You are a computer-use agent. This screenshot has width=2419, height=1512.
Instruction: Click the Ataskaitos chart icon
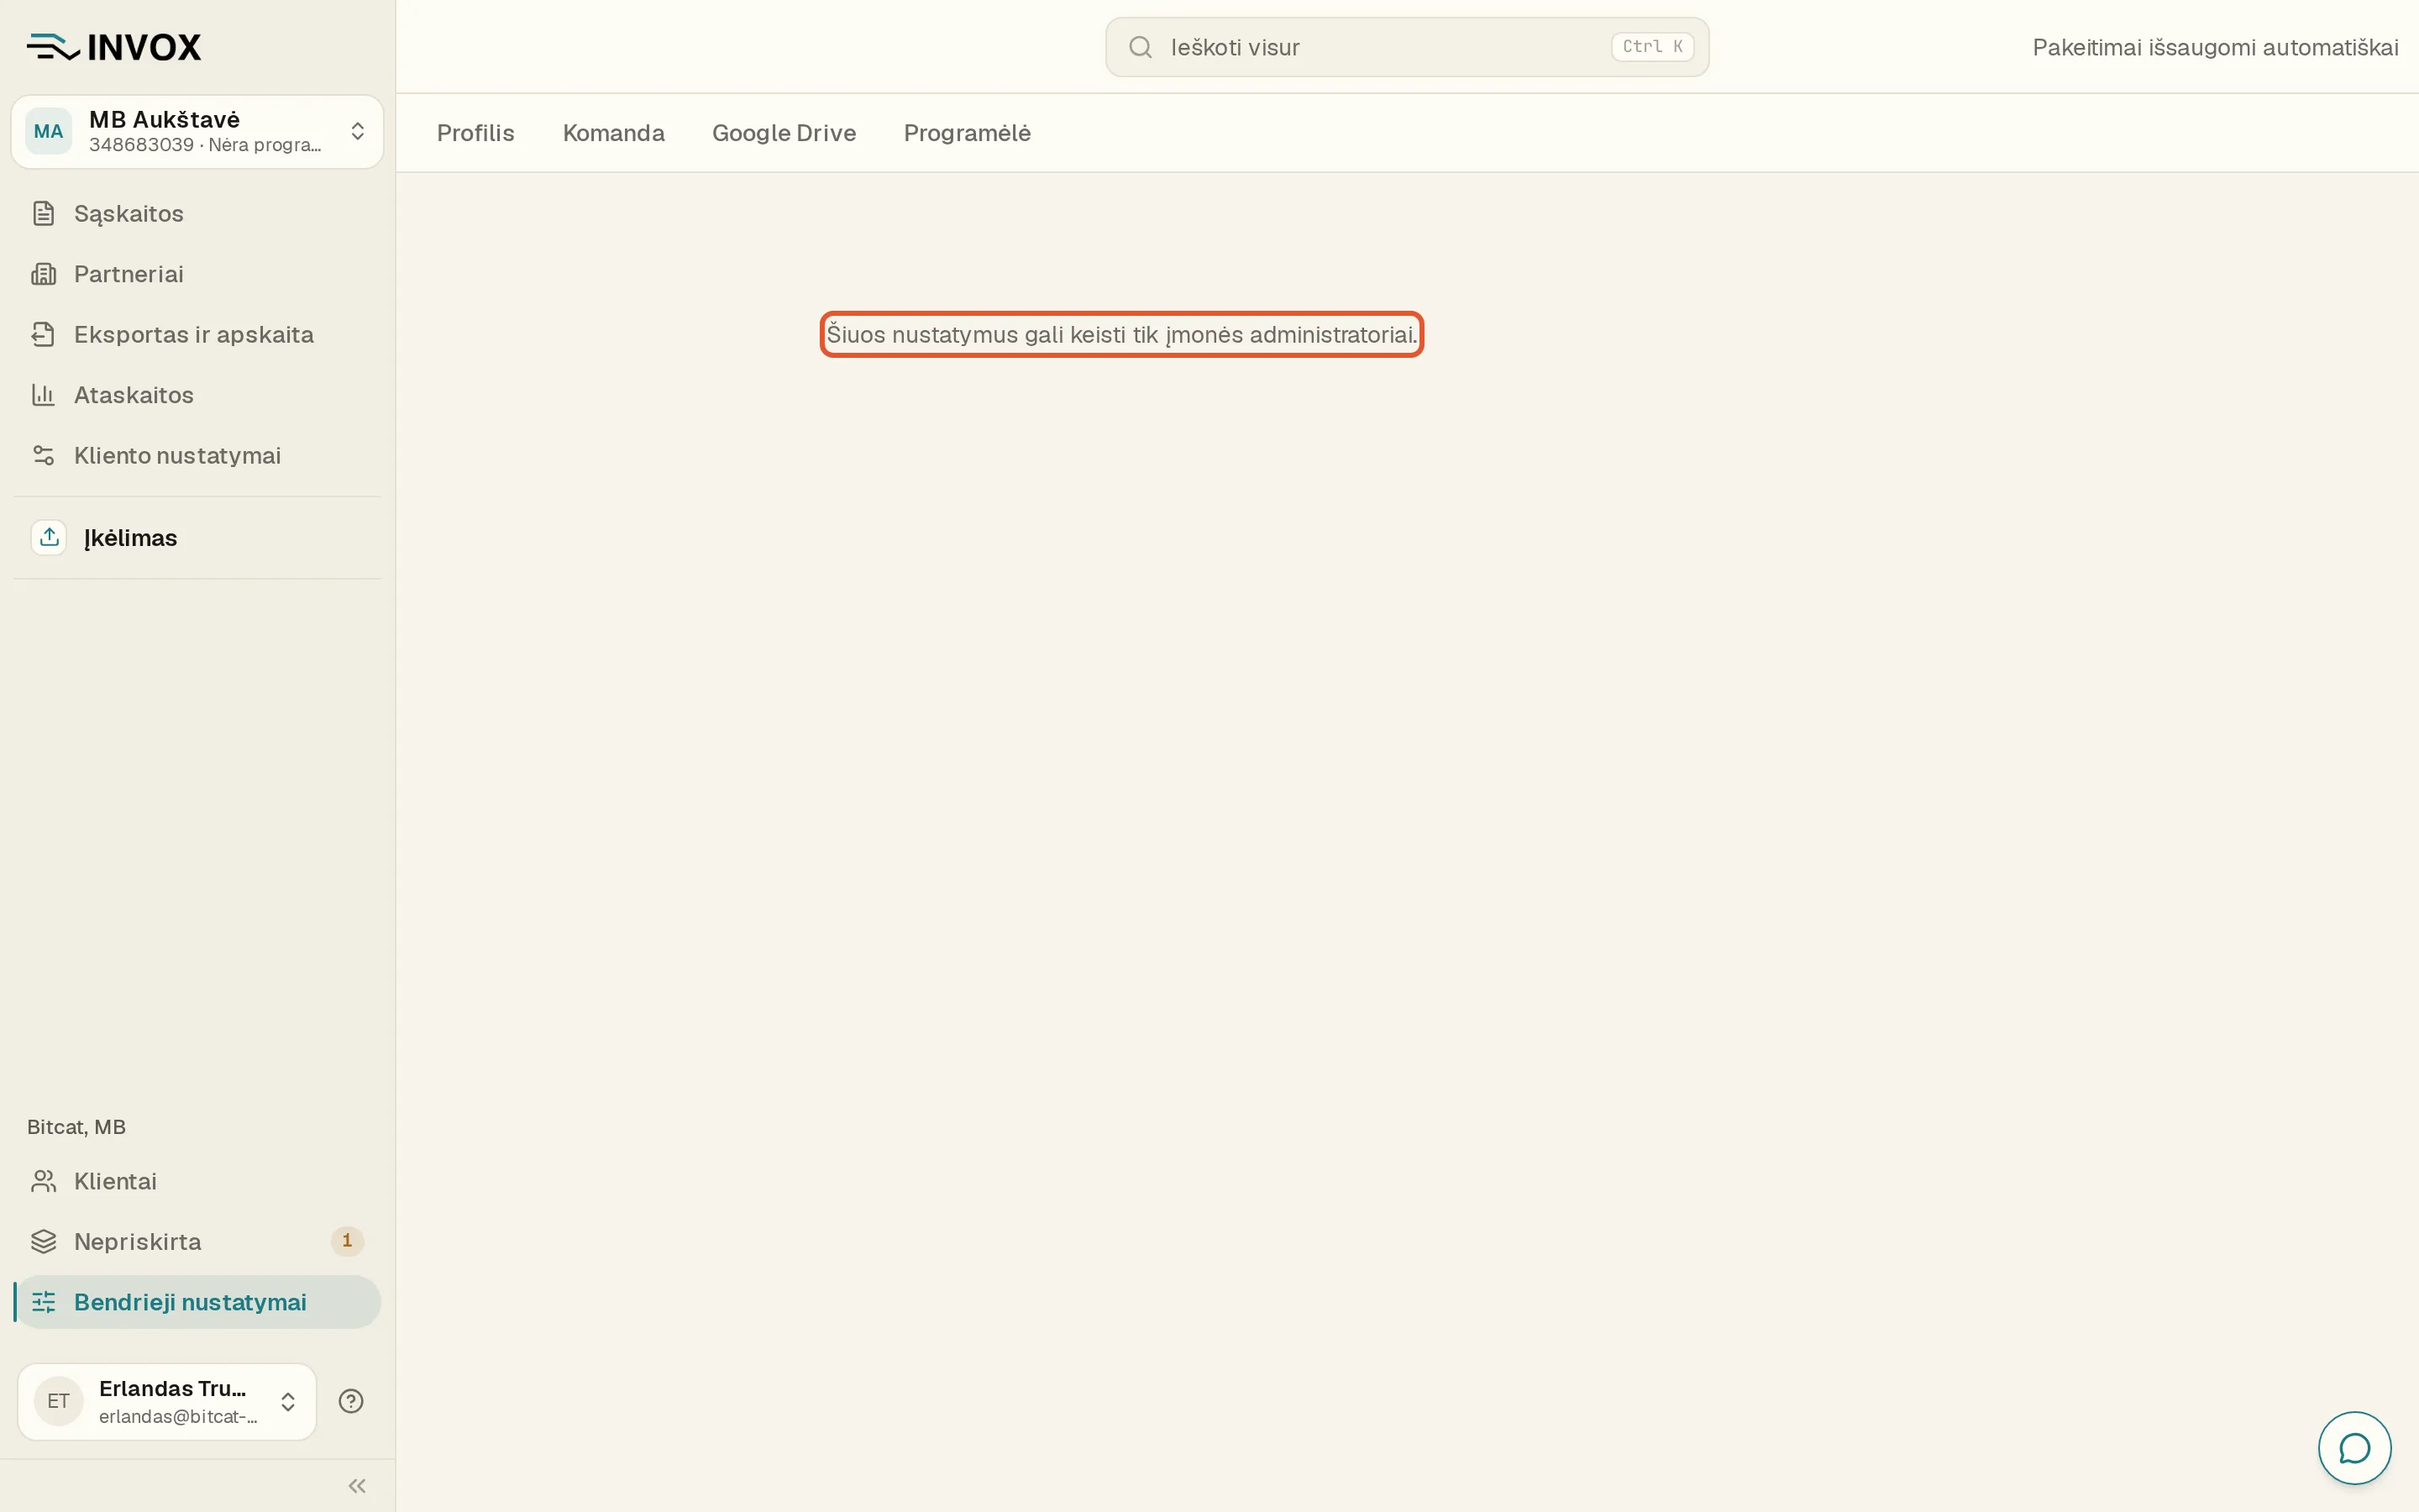coord(43,395)
